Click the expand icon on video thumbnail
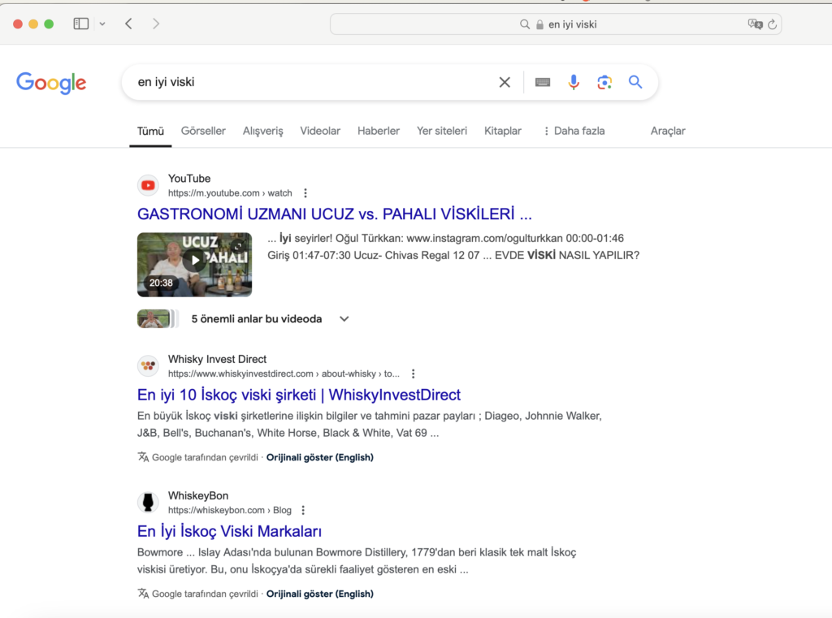Image resolution: width=832 pixels, height=618 pixels. [x=238, y=246]
